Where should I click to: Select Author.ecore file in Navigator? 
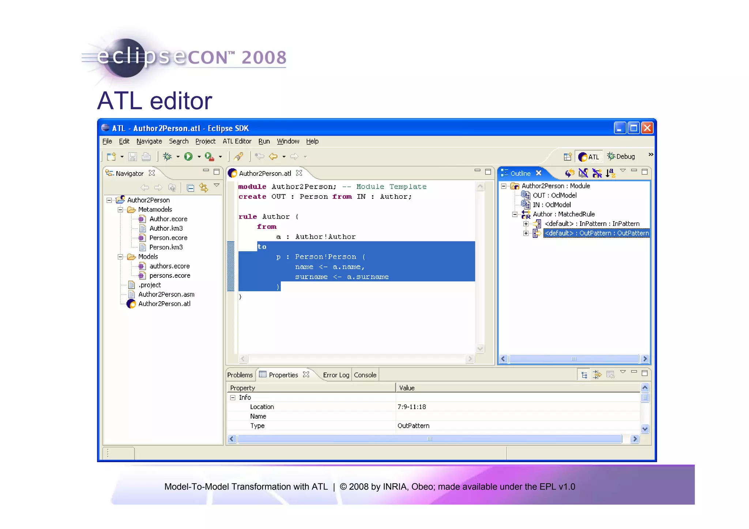[168, 219]
